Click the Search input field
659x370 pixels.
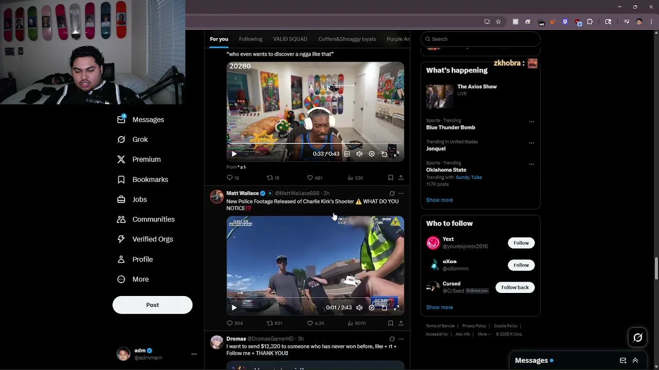point(480,39)
